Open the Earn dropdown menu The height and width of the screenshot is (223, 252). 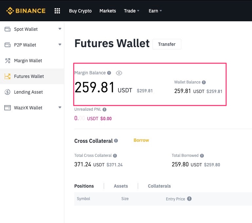155,11
